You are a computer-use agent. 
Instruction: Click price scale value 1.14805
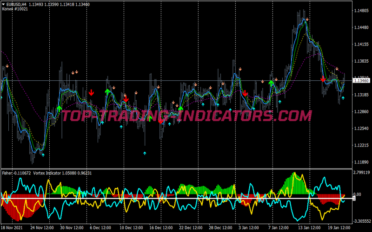tap(362, 10)
